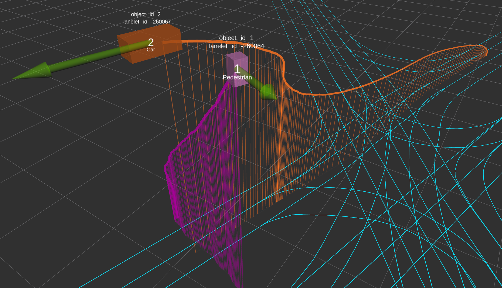Select the 'Car' class label
Viewport: 502px width, 288px height.
pos(151,50)
